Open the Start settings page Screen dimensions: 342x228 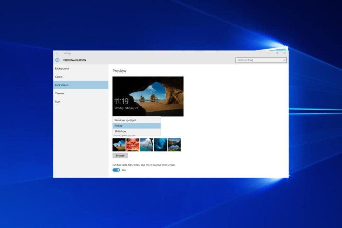click(x=81, y=102)
